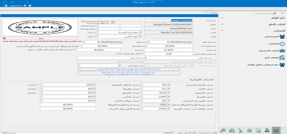Click the search magnifier icon in sidebar

point(274,14)
